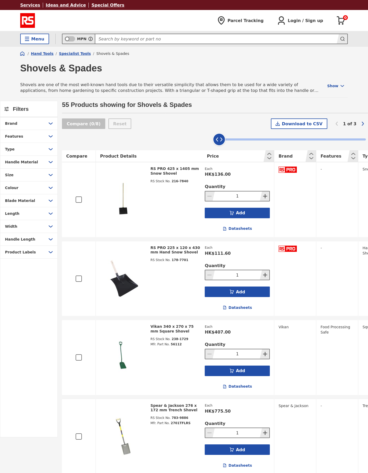Click the MPN info icon
Screen dimensions: 368x473
(91, 39)
